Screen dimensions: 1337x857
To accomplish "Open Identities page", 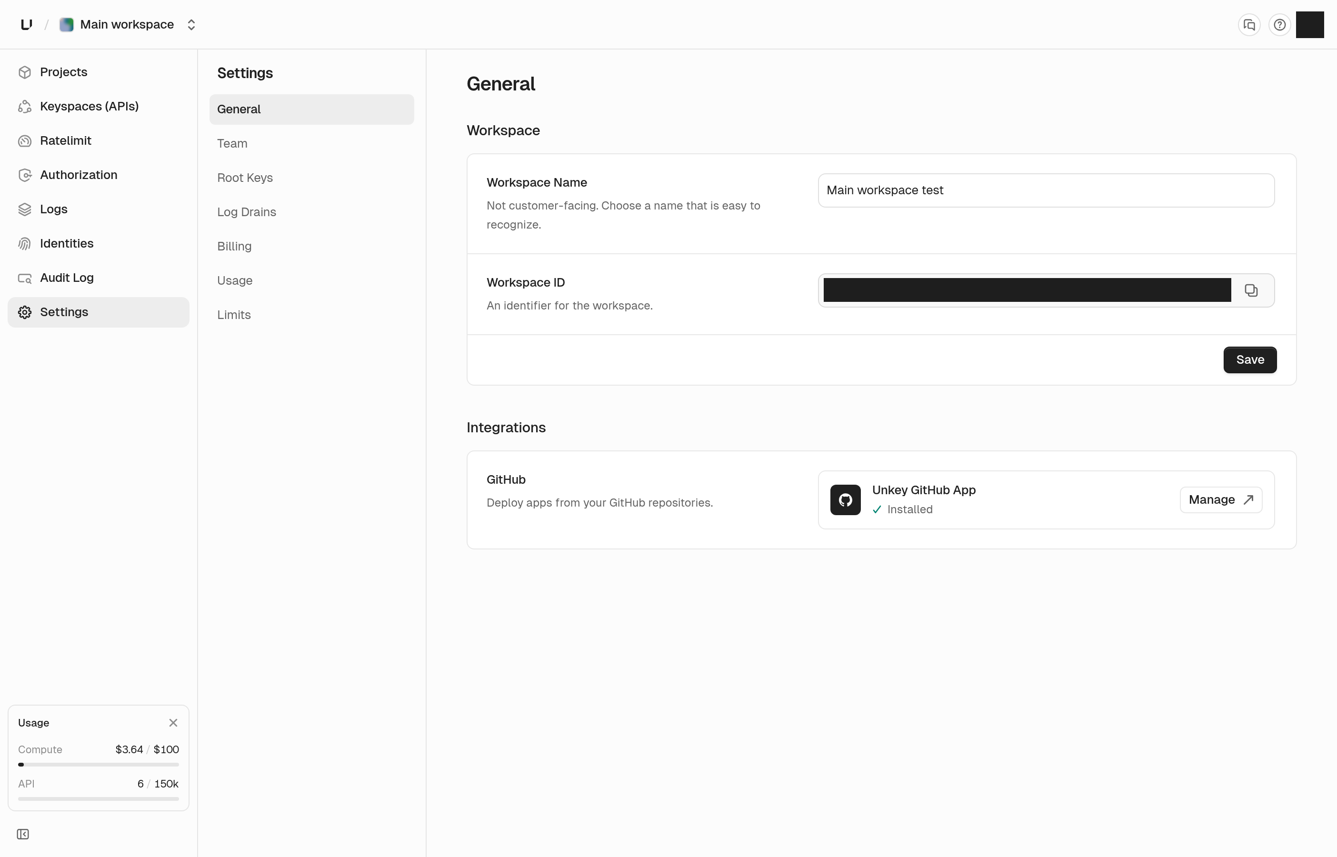I will (99, 244).
